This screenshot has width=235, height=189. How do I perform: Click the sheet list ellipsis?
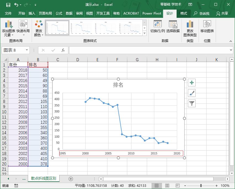coord(24,179)
